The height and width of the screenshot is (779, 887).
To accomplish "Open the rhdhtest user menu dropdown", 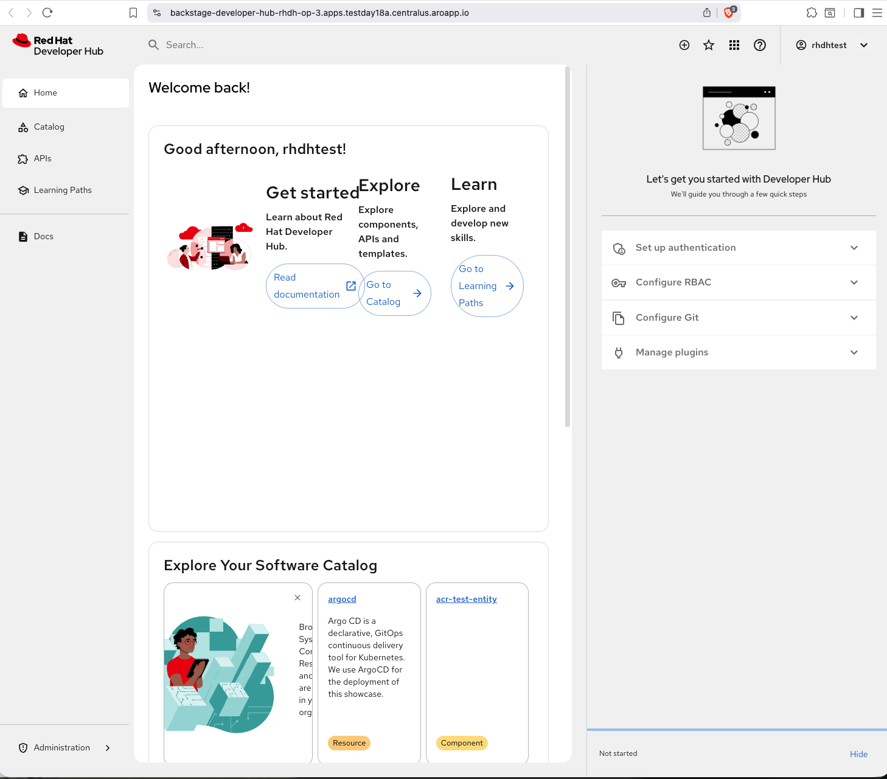I will 832,45.
